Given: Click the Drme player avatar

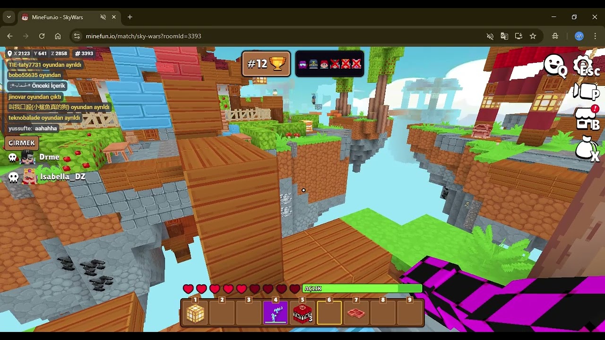Looking at the screenshot, I should click(x=28, y=157).
